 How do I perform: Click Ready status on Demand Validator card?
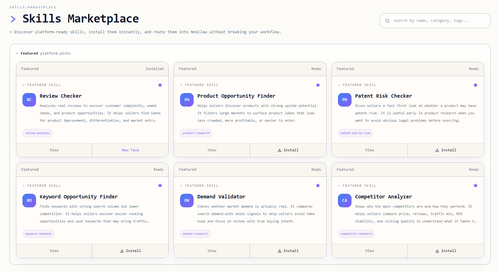pos(316,169)
